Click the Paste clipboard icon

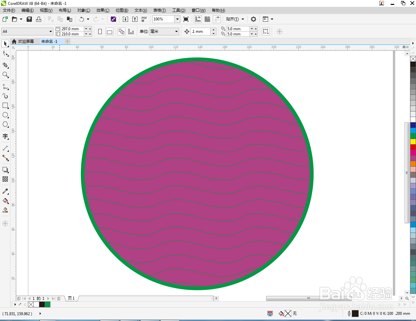click(69, 19)
